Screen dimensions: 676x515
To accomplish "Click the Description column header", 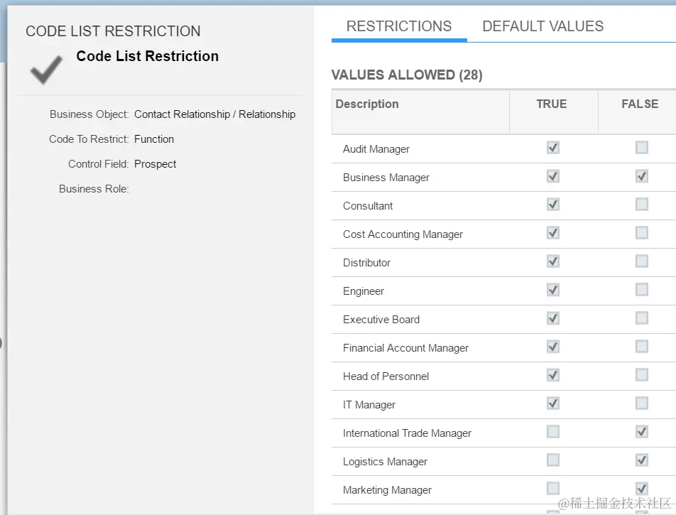I will (x=367, y=104).
